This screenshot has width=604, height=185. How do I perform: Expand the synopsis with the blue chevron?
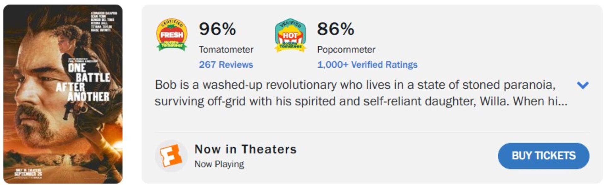(583, 85)
